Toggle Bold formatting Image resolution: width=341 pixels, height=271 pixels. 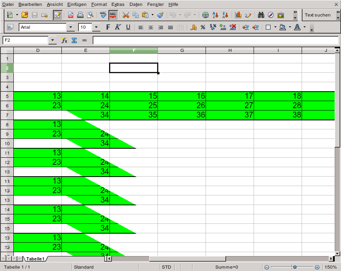[108, 27]
